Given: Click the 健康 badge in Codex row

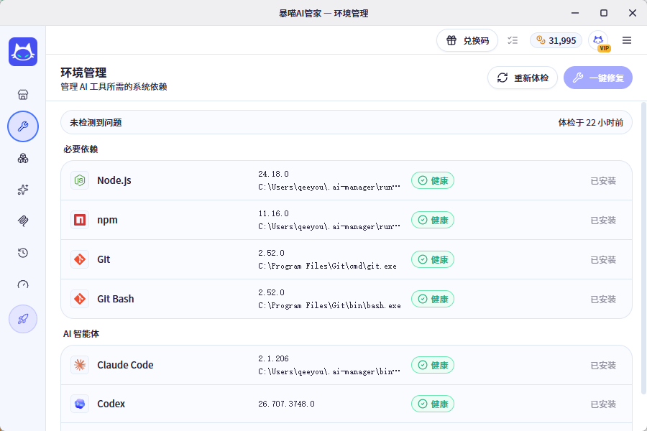Looking at the screenshot, I should tap(433, 404).
